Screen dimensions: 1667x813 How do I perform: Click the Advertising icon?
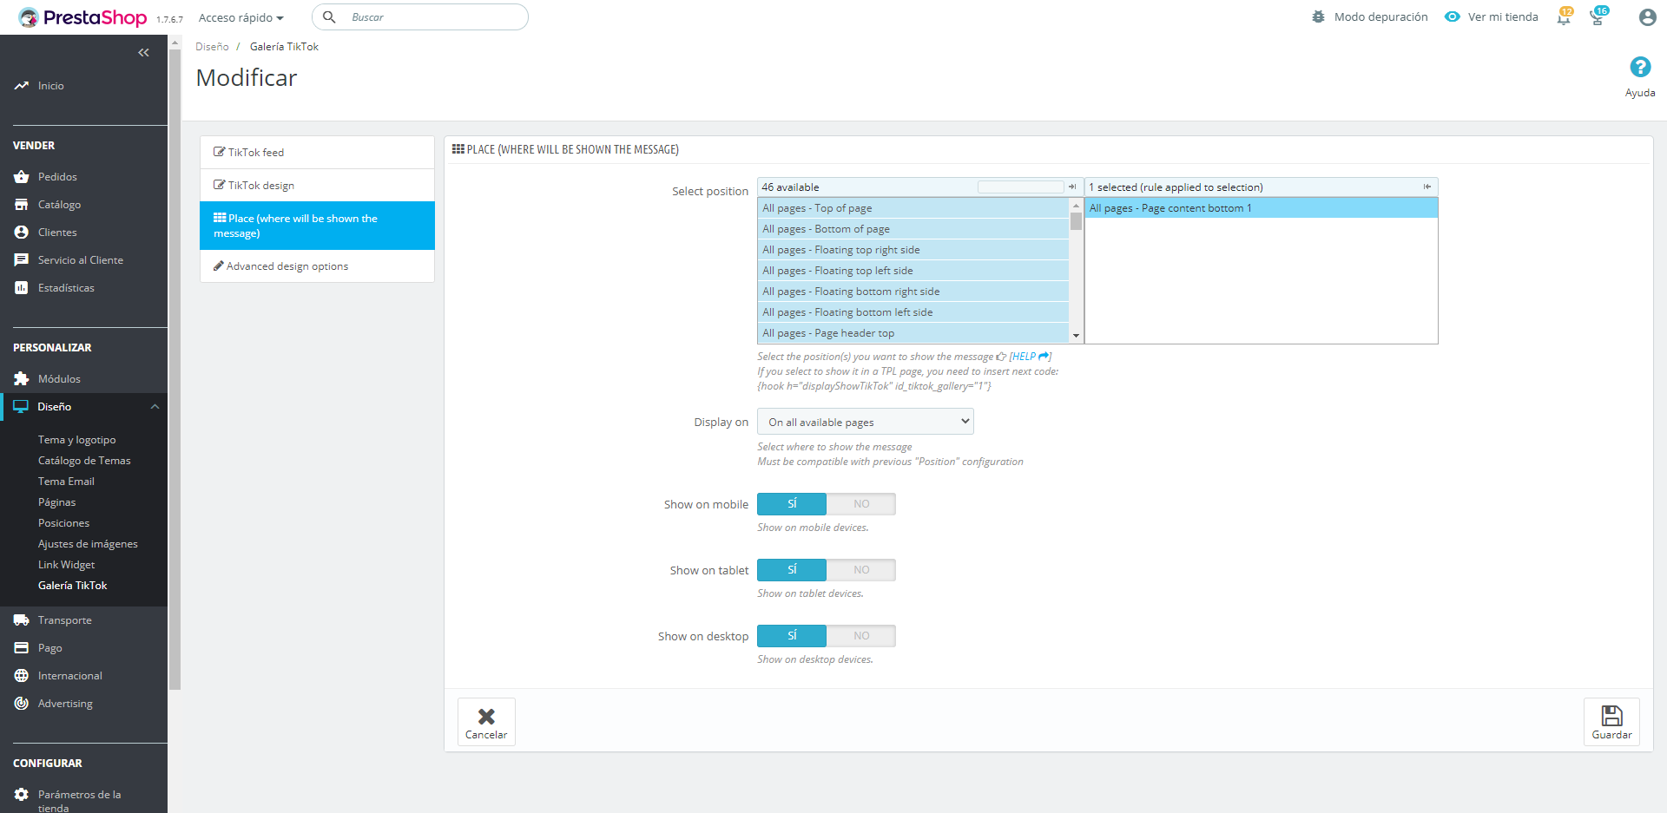[x=22, y=704]
